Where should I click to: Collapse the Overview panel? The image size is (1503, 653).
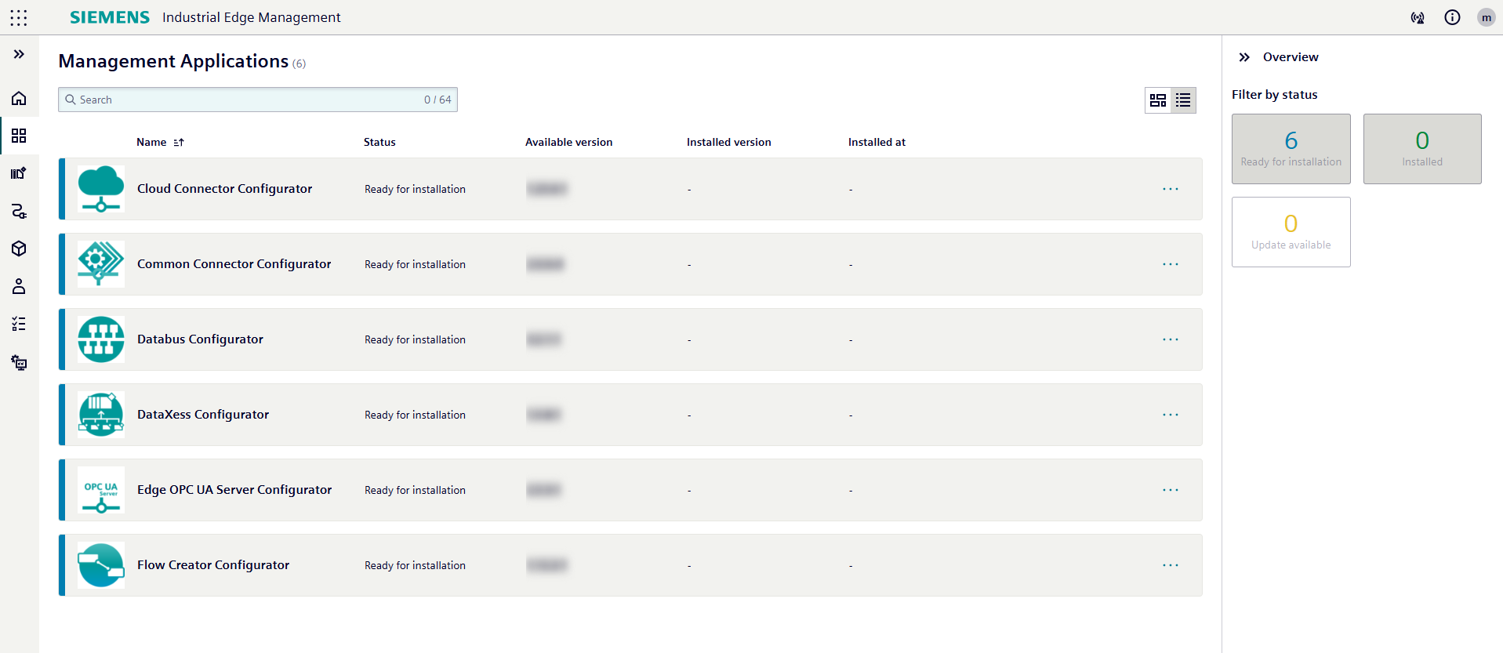1244,57
